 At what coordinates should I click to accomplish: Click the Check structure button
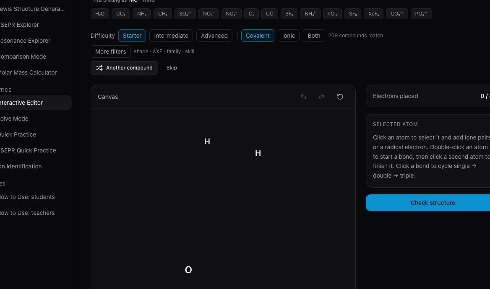click(x=428, y=203)
